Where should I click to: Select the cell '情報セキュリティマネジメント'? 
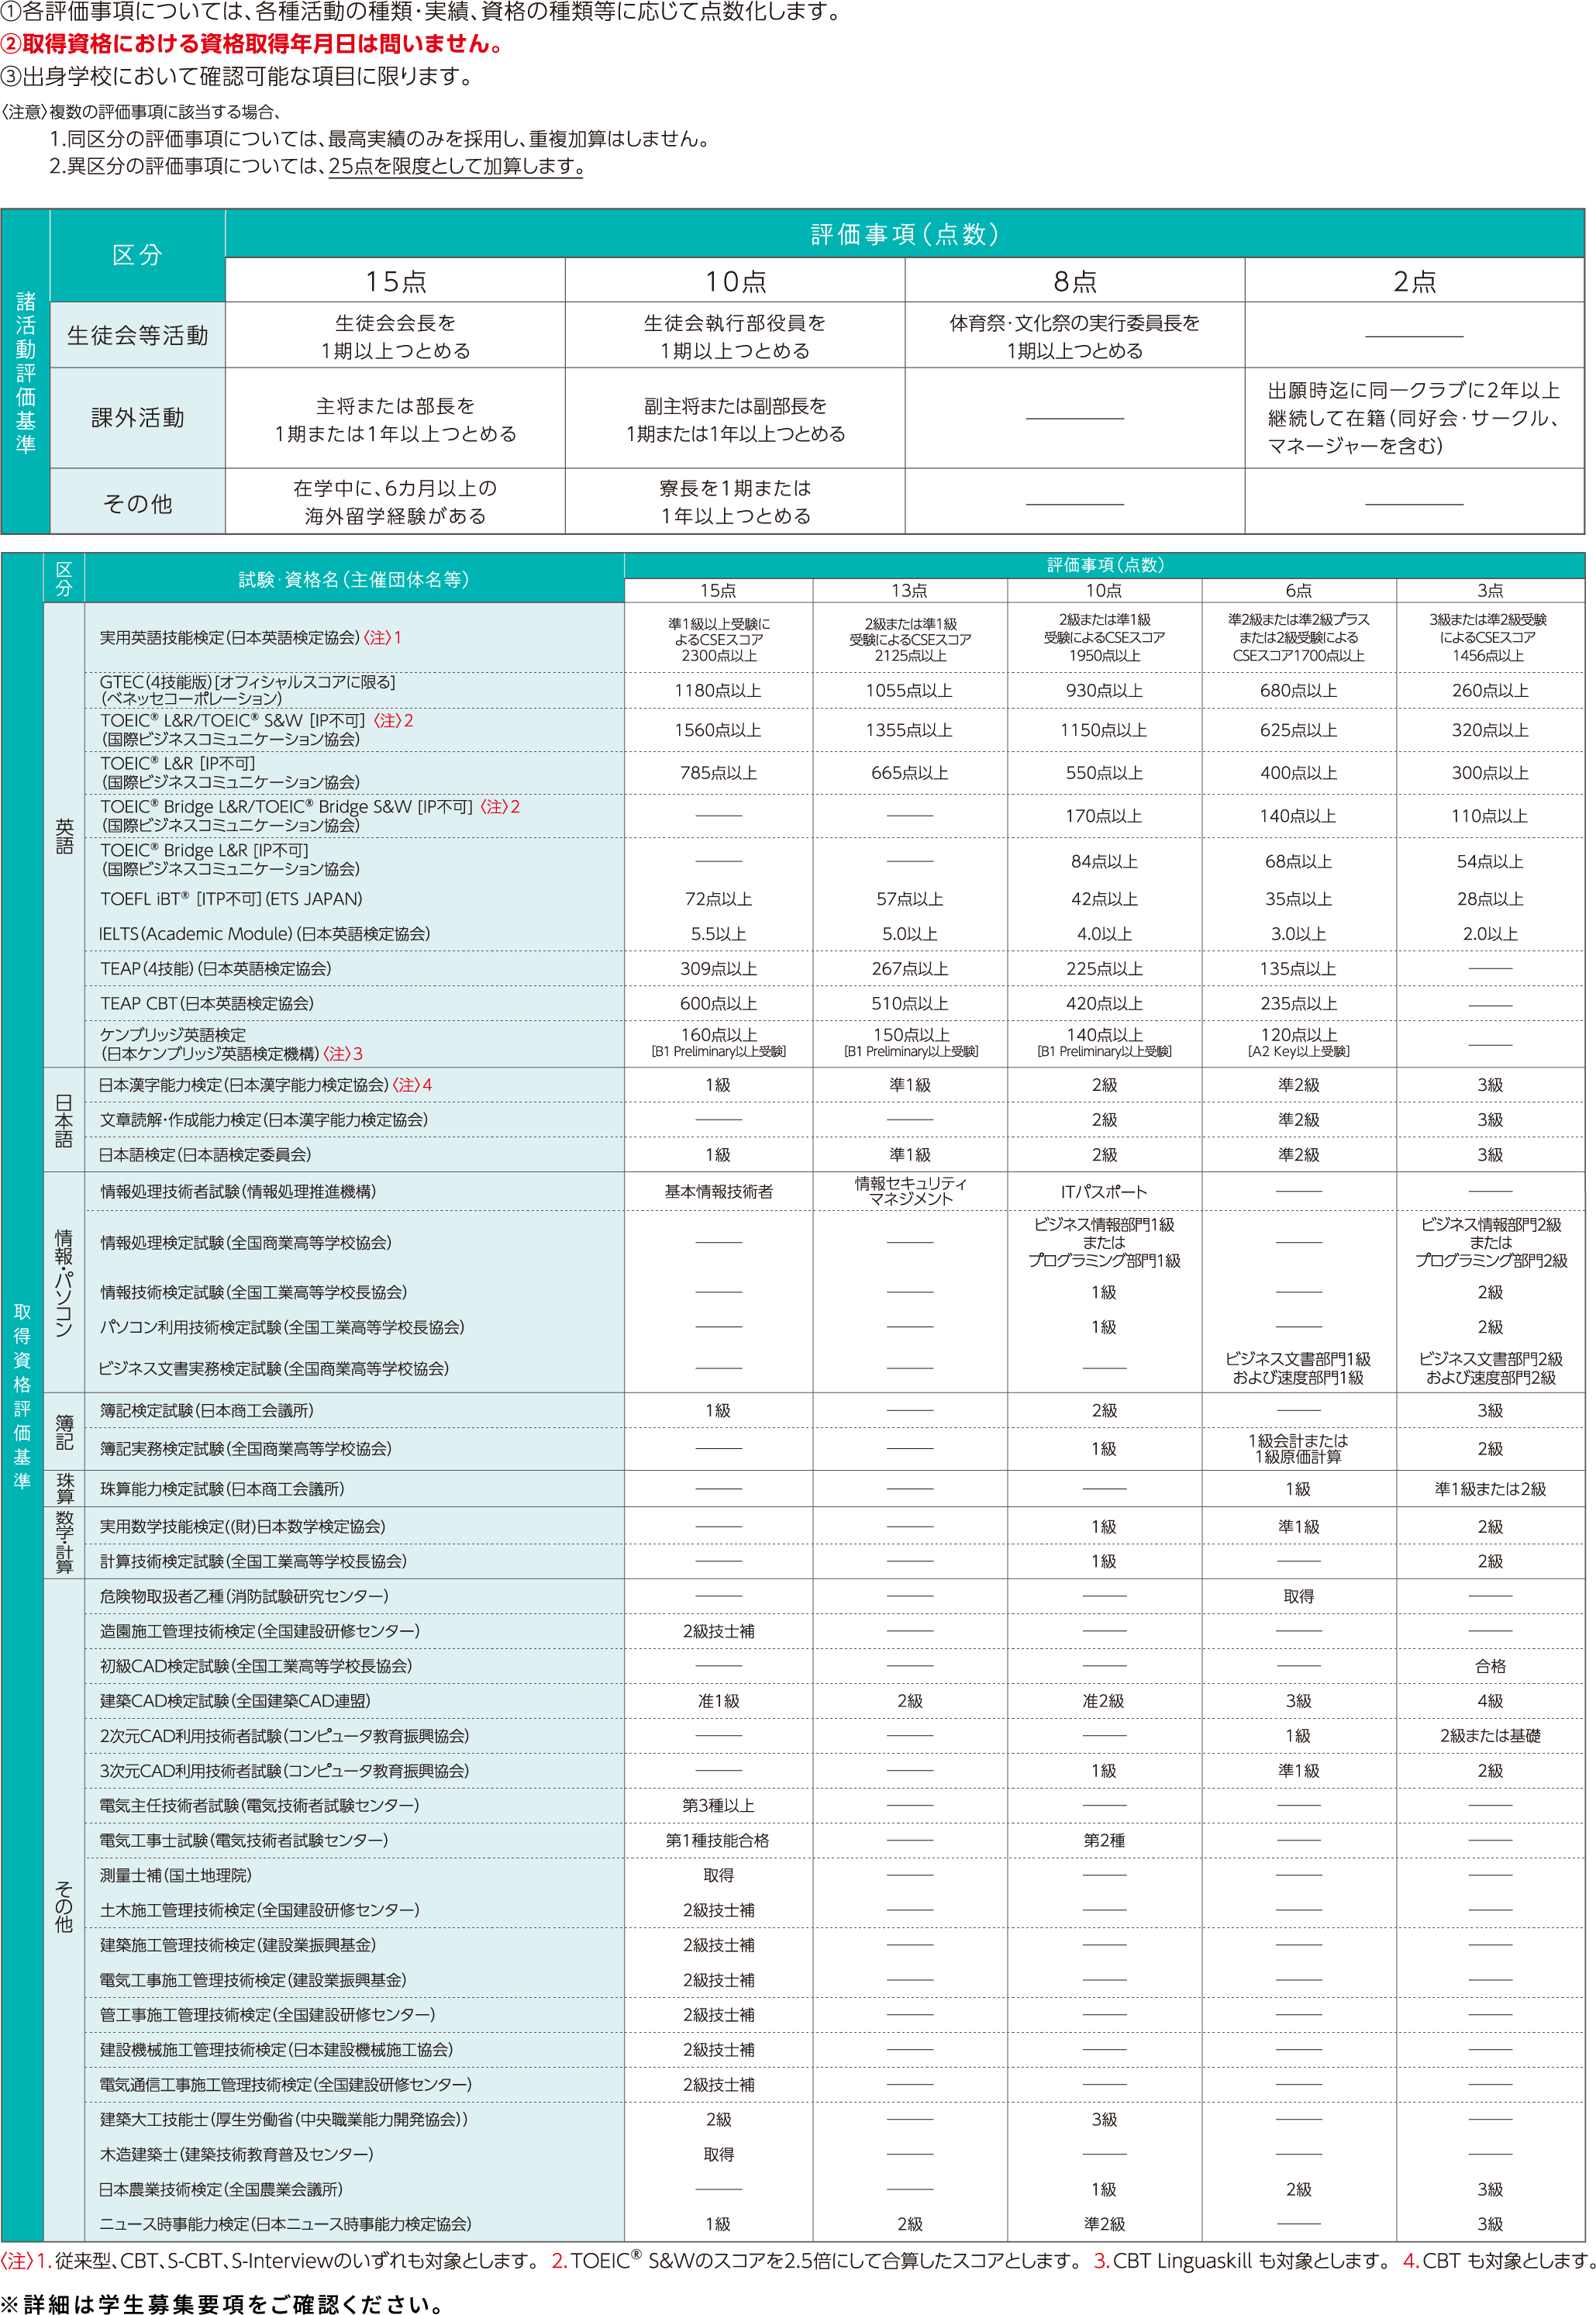909,1191
